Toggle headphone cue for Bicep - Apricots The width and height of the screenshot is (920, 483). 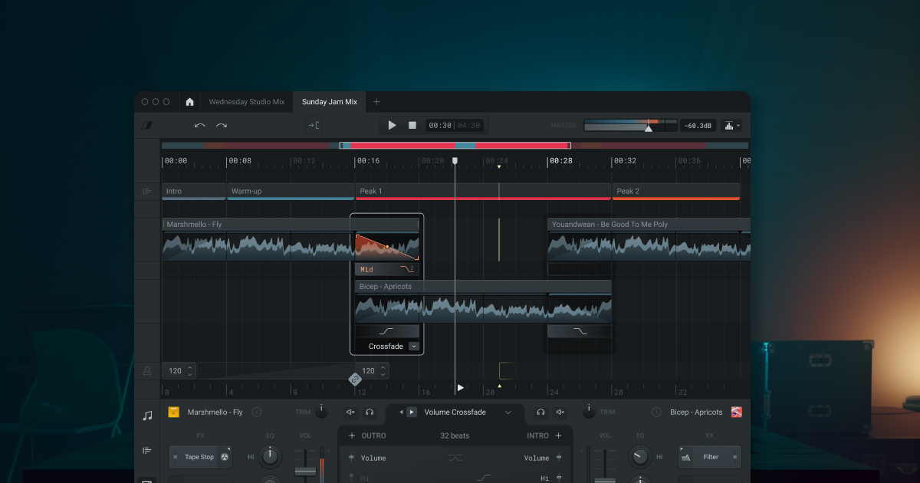tap(540, 412)
